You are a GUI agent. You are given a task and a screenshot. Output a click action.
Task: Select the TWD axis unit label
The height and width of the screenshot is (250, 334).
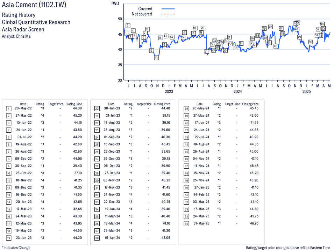115,3
